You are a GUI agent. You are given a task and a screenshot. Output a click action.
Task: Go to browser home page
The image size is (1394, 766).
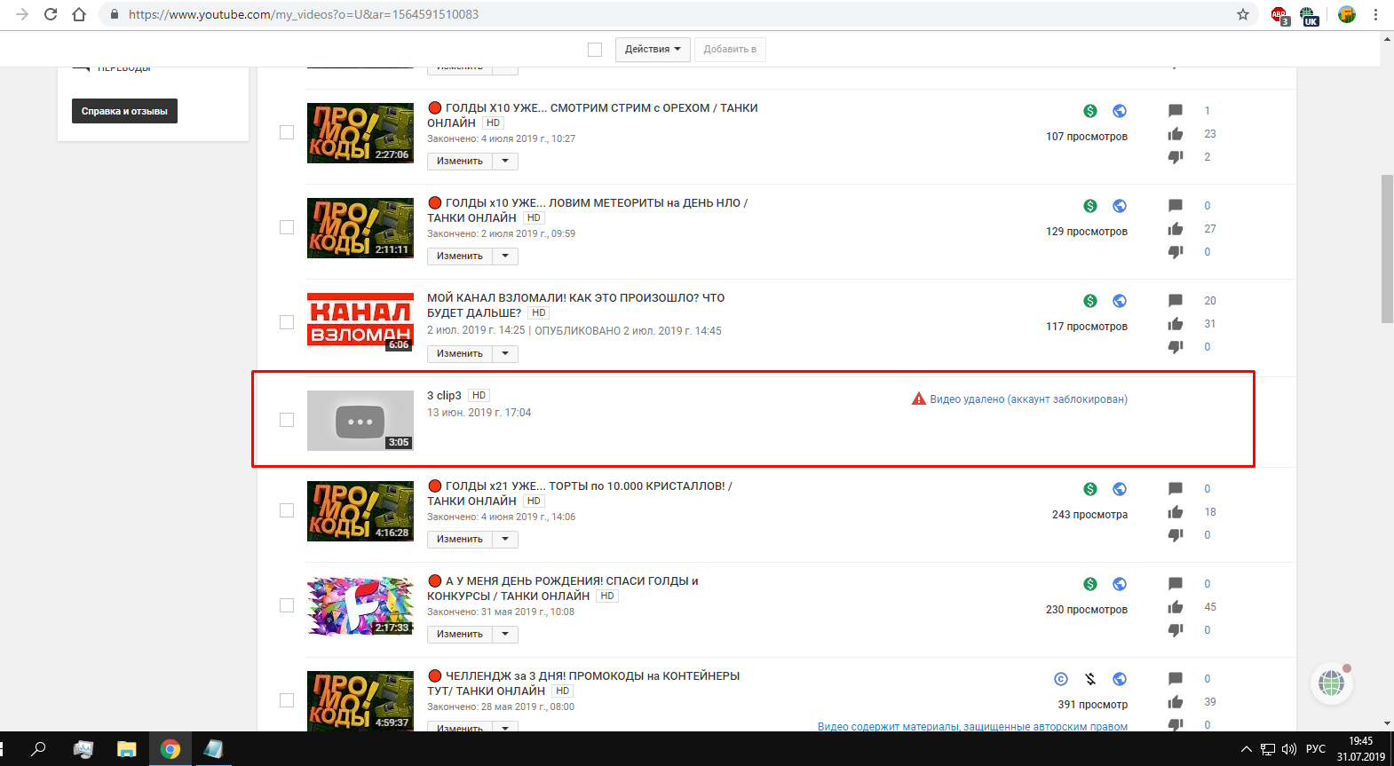click(x=79, y=14)
